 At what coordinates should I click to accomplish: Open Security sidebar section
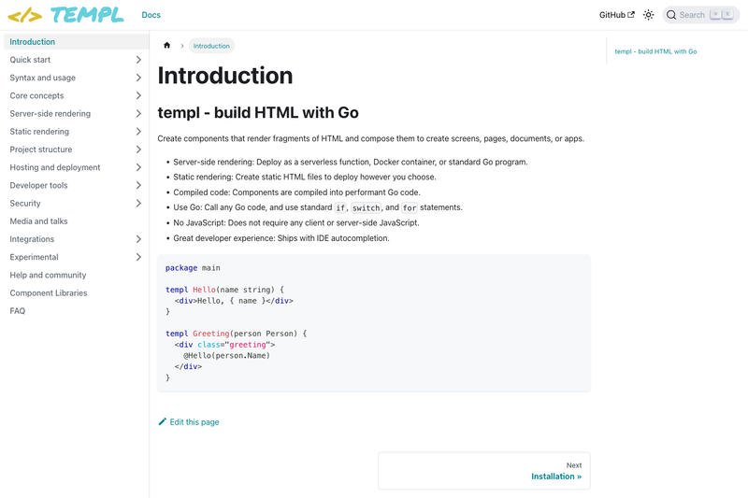pyautogui.click(x=25, y=203)
